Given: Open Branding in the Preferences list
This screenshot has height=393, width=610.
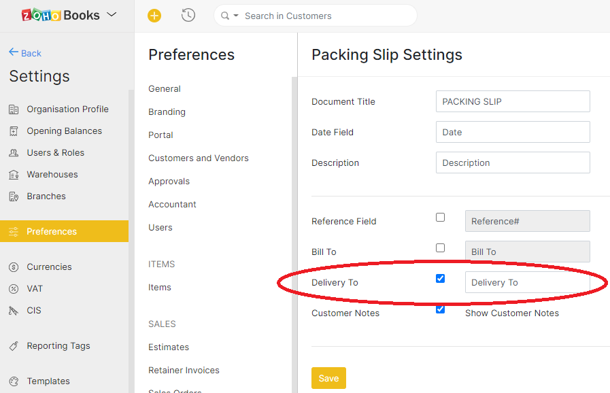Looking at the screenshot, I should pyautogui.click(x=167, y=112).
